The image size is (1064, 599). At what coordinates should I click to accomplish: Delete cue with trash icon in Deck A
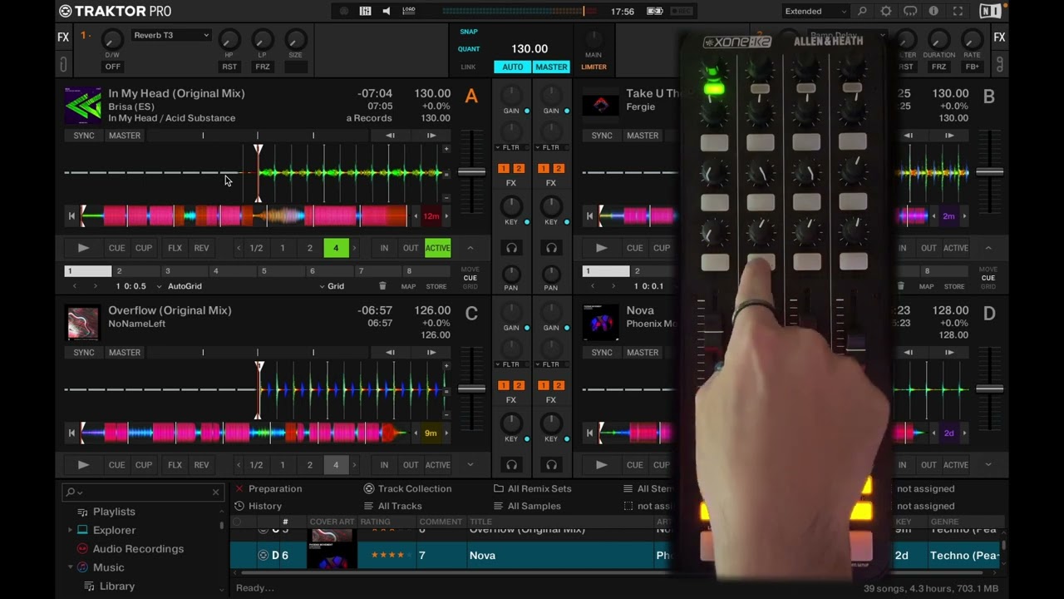click(x=382, y=286)
